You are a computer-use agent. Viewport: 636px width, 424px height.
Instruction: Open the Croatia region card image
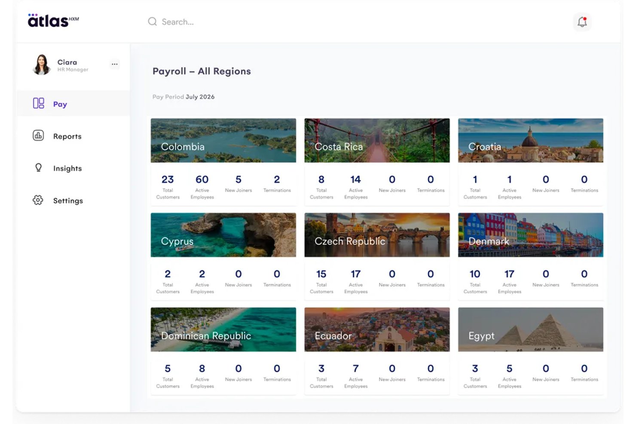pyautogui.click(x=531, y=140)
